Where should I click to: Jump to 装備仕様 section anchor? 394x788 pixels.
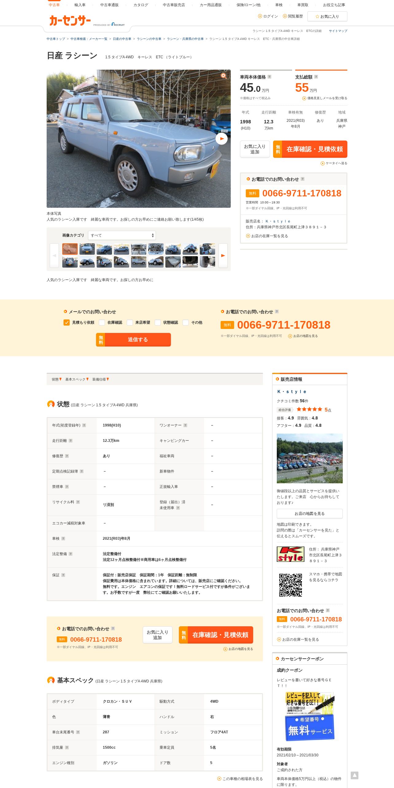point(101,380)
